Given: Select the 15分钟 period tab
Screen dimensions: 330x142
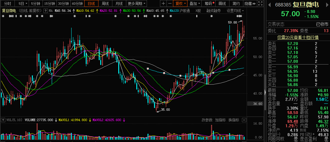Looking at the screenshot, I should (x=50, y=3).
